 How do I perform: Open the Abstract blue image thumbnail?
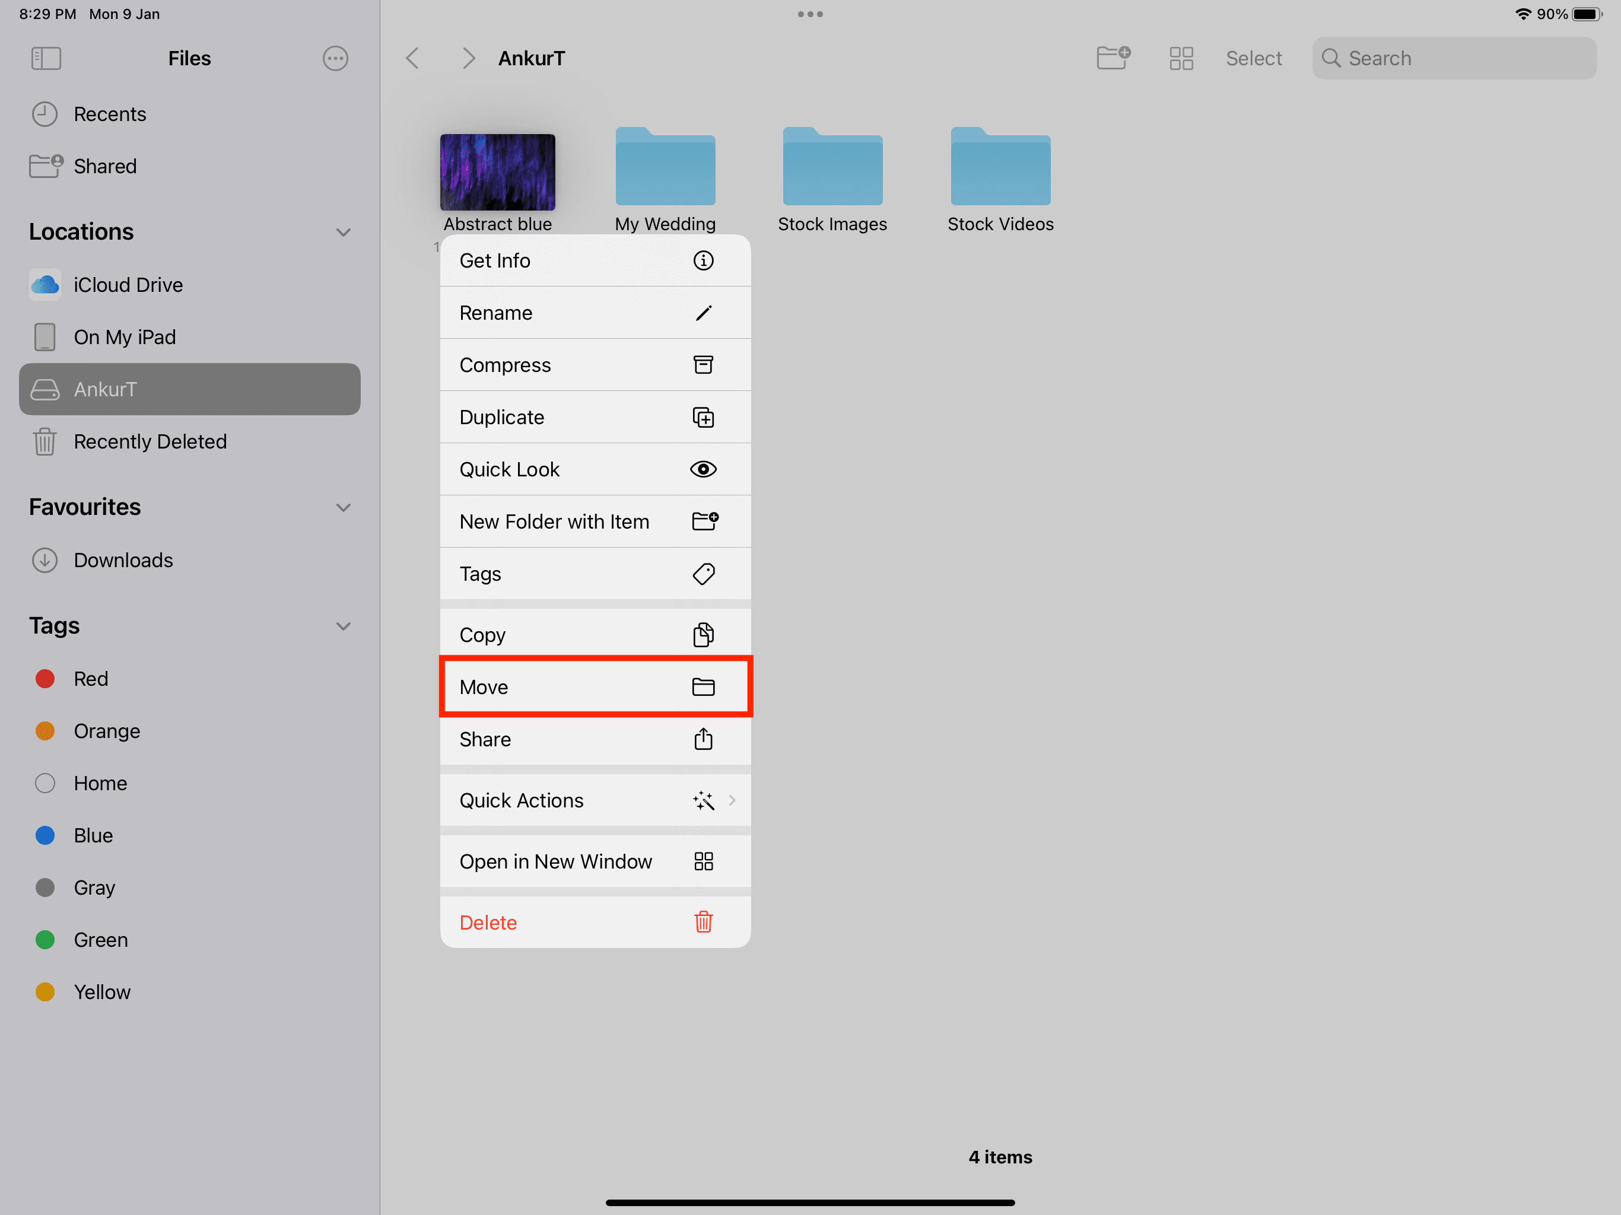[498, 172]
